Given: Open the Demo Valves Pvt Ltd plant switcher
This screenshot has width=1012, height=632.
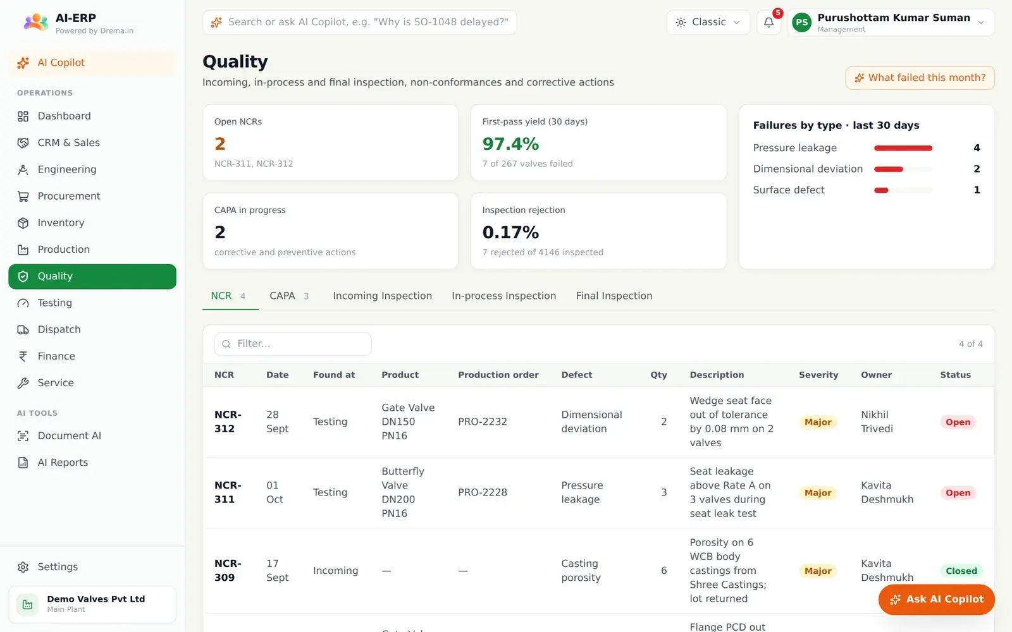Looking at the screenshot, I should [92, 604].
